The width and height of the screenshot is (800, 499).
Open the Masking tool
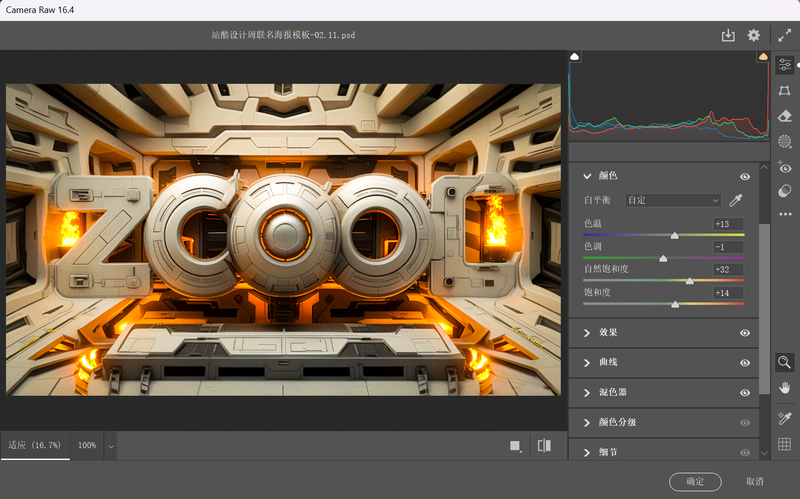[x=785, y=142]
